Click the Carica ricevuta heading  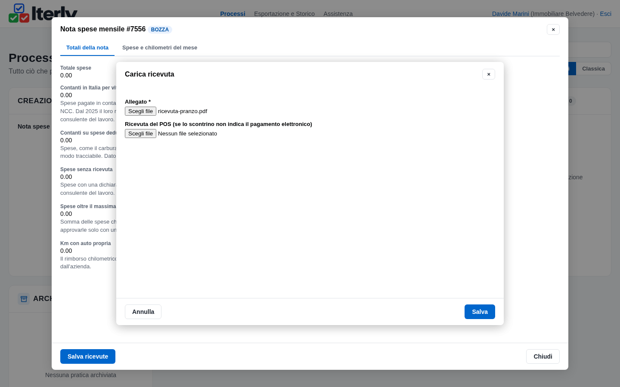(x=149, y=74)
